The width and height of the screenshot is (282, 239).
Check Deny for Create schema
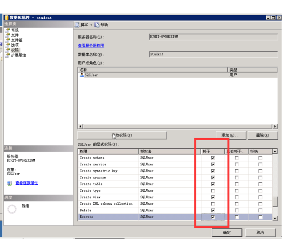click(x=260, y=158)
